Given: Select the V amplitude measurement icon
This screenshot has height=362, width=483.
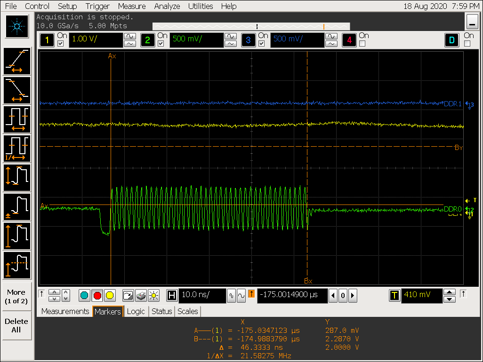Looking at the screenshot, I should click(x=17, y=236).
